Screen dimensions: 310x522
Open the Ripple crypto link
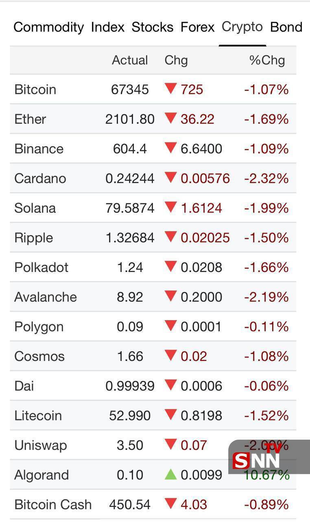33,238
